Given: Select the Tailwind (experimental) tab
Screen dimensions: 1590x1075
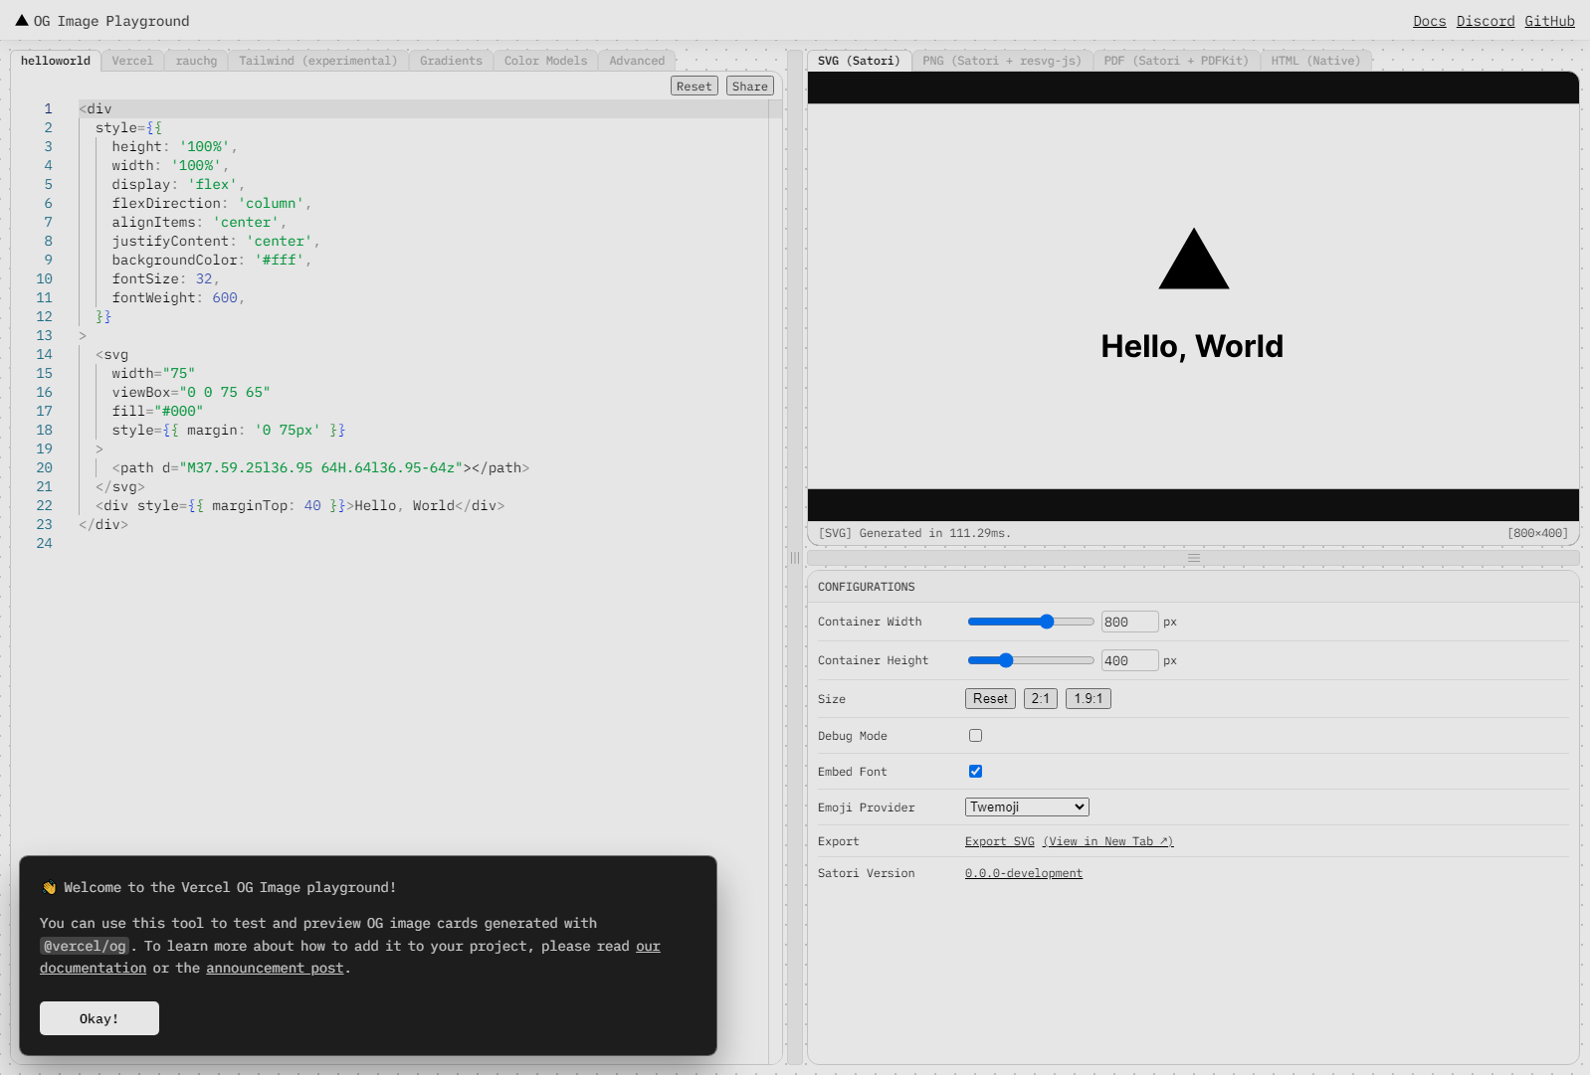Looking at the screenshot, I should coord(317,61).
